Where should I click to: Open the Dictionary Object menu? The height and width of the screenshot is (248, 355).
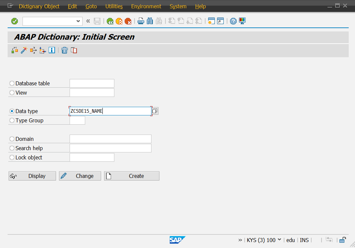pos(39,6)
